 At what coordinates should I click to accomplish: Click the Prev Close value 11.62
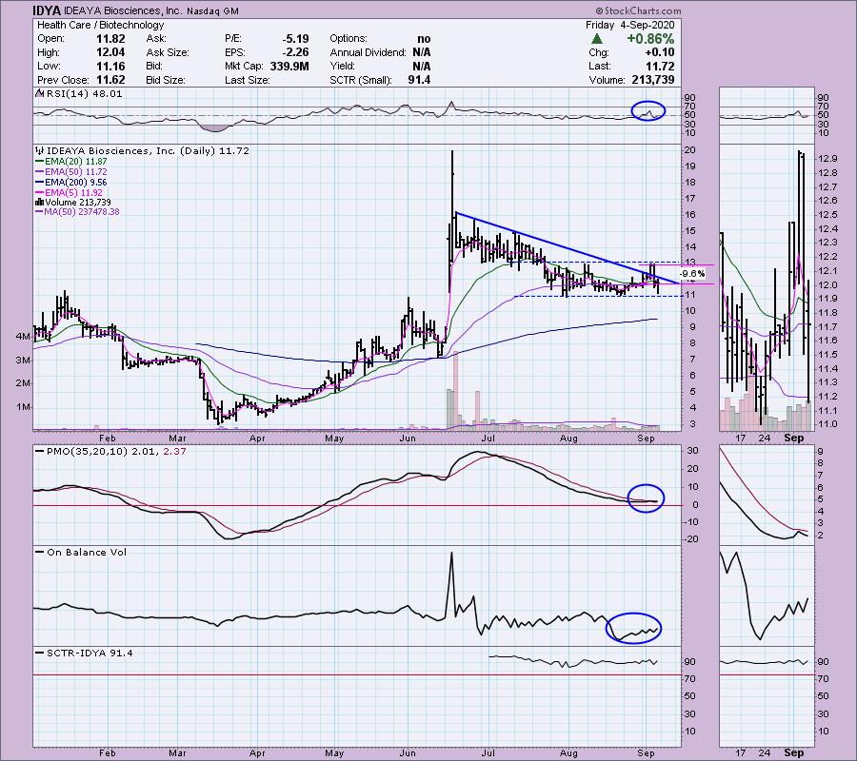[x=110, y=80]
